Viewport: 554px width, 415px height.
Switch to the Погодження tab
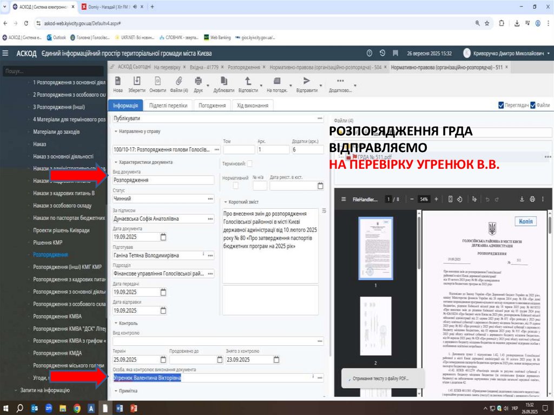coord(212,106)
